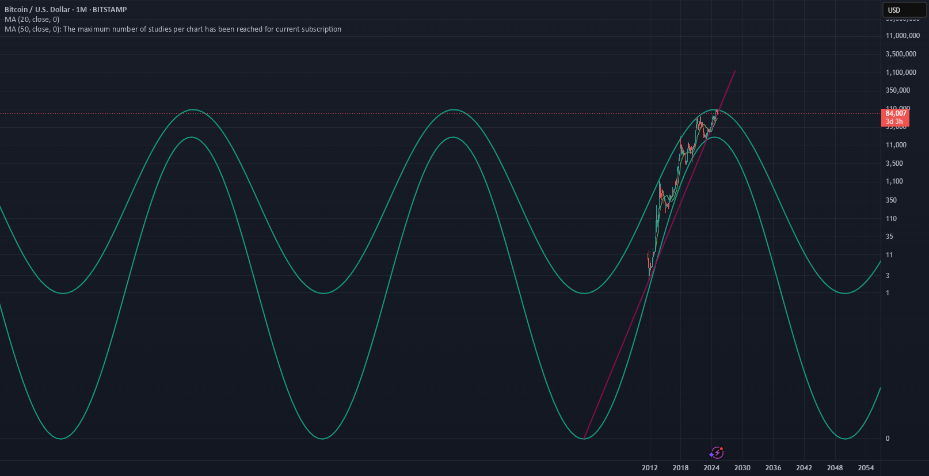Click the 11,000 price axis label

pyautogui.click(x=896, y=145)
